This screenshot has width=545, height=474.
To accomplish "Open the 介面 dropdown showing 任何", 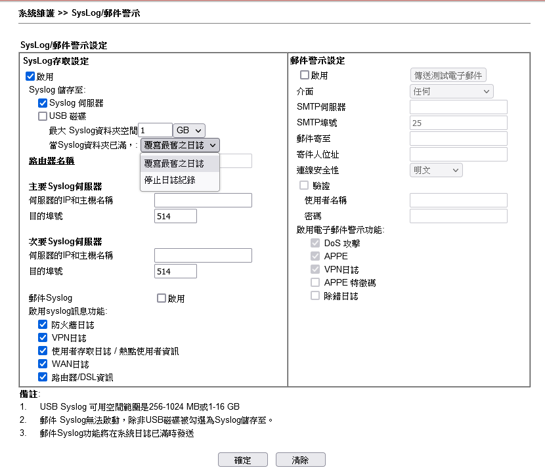I will pos(451,91).
